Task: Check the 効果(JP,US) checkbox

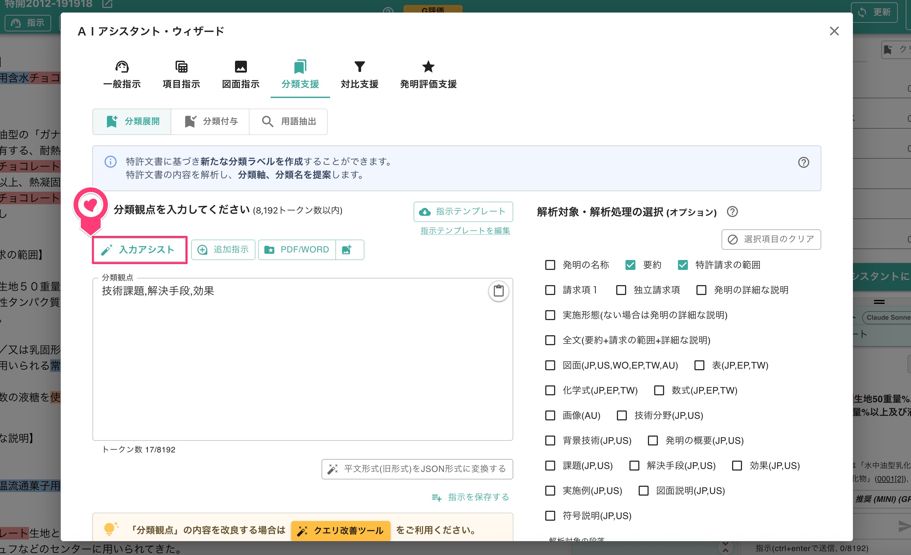Action: [x=737, y=466]
